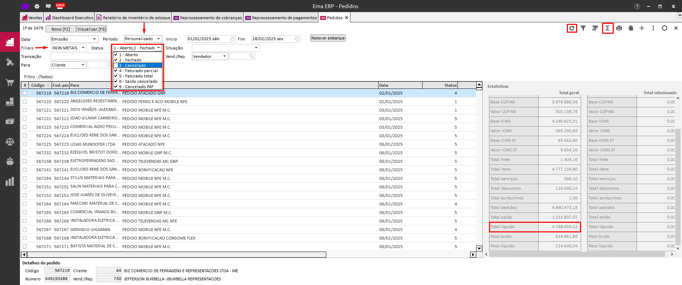The height and width of the screenshot is (285, 682).
Task: Click the plus icon in the toolbar
Action: 642,28
